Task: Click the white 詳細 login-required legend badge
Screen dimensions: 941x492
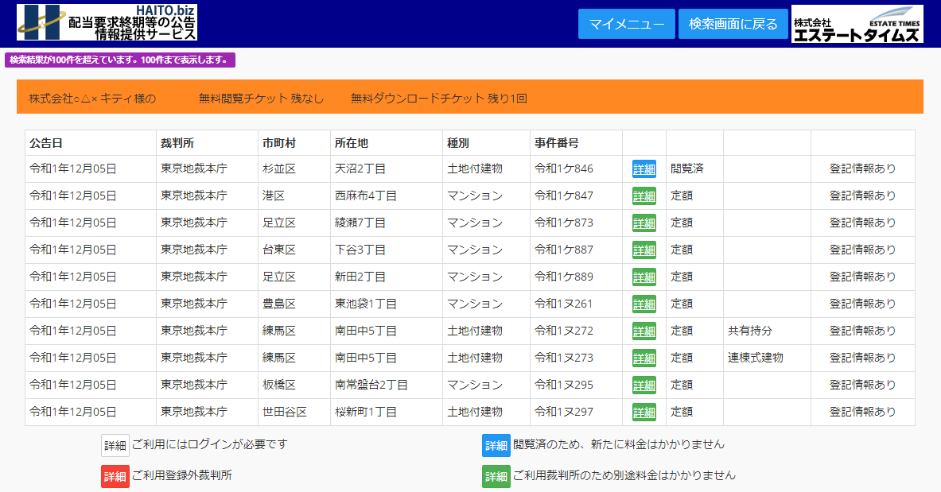Action: pyautogui.click(x=115, y=445)
